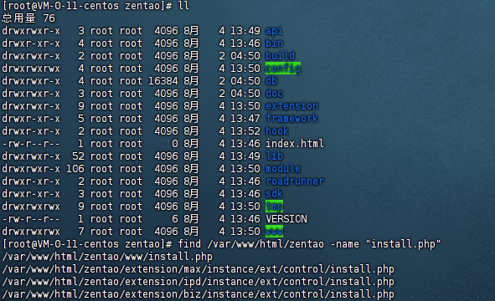Click the green-highlighted 'www' directory

[274, 232]
